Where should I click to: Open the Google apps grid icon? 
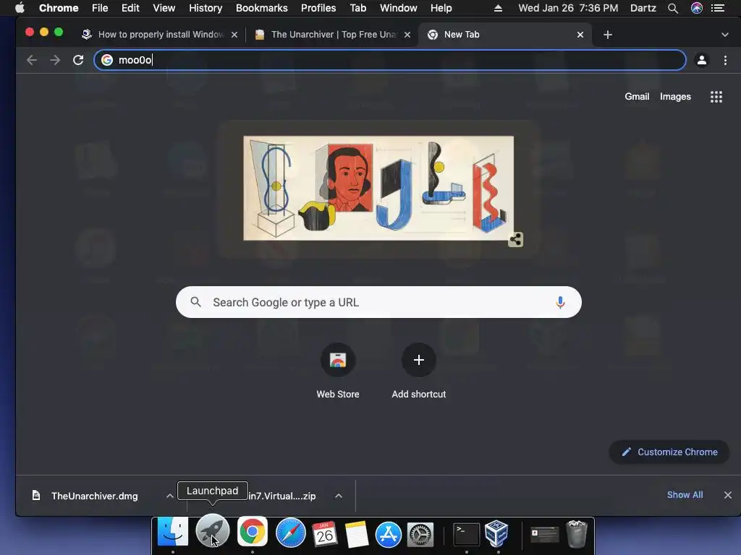(716, 97)
